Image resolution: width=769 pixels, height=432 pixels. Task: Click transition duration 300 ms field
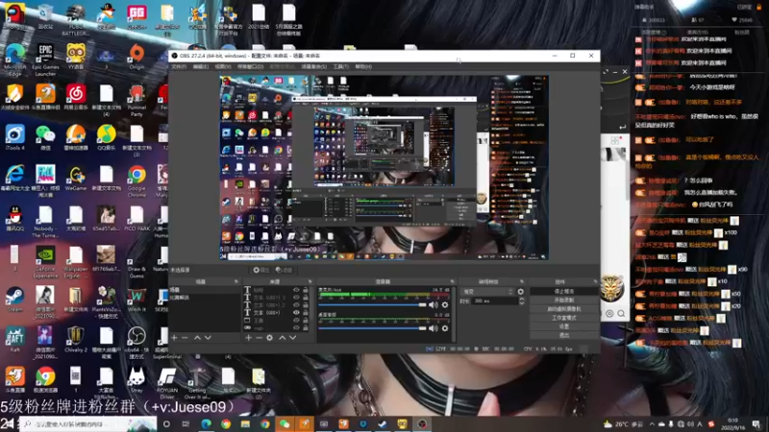494,300
